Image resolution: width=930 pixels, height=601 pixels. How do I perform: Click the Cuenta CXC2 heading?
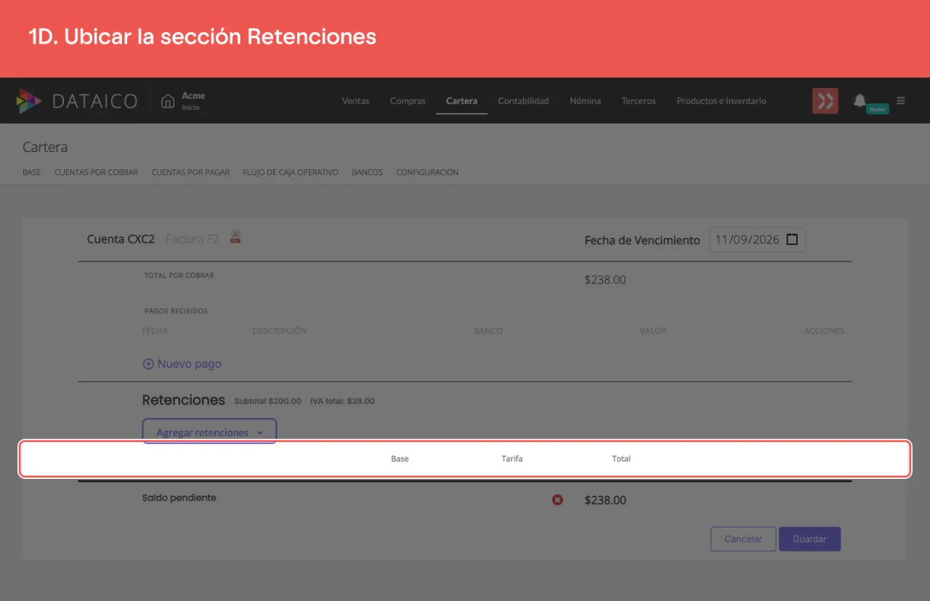click(121, 239)
